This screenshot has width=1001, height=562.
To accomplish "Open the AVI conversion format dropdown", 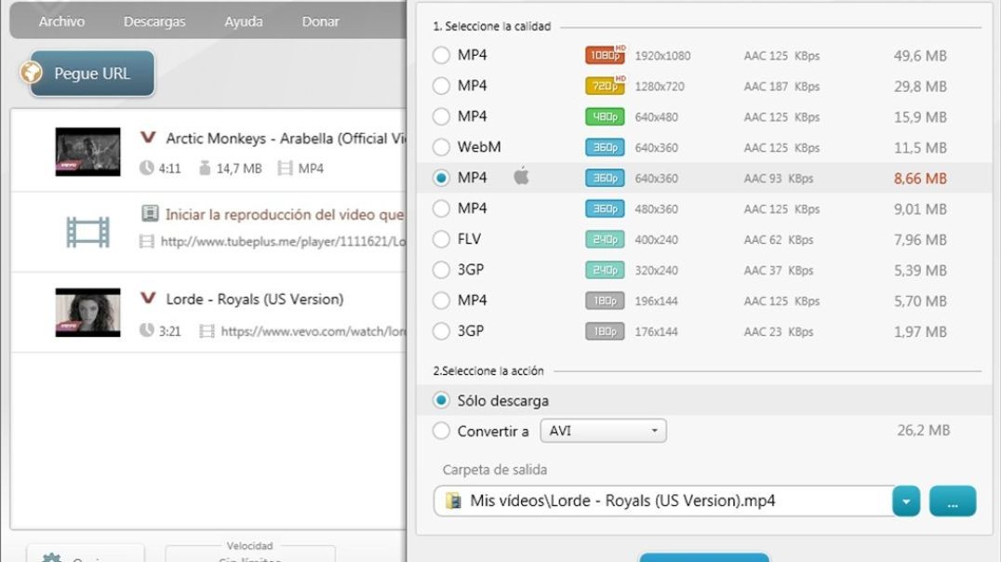I will pyautogui.click(x=603, y=431).
